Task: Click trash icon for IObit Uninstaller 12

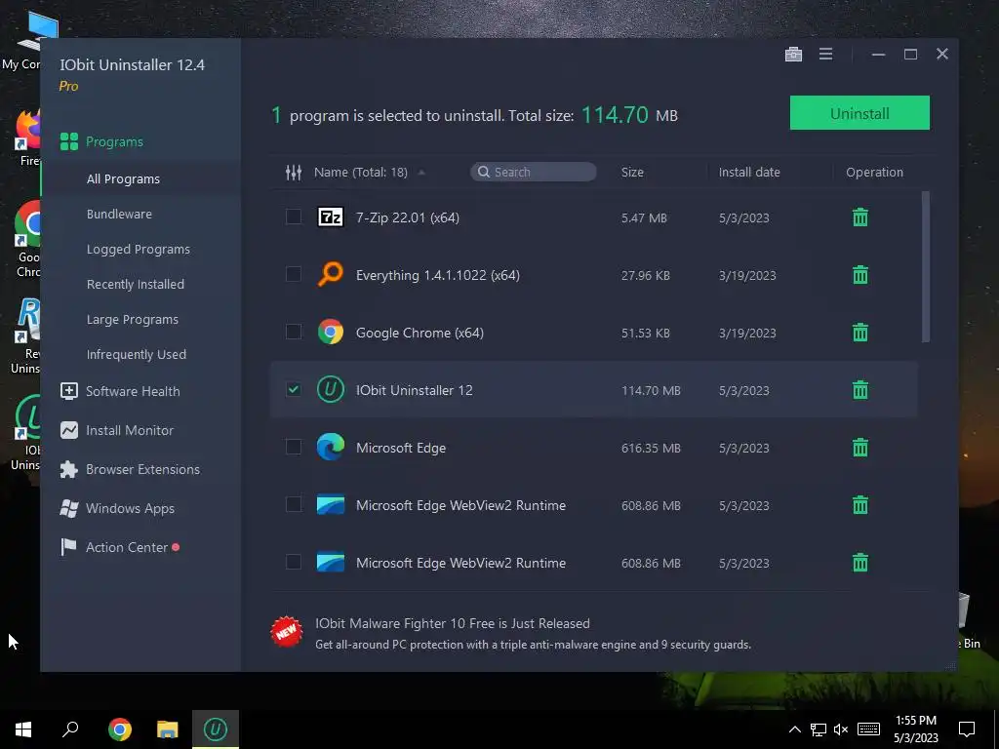Action: click(860, 390)
